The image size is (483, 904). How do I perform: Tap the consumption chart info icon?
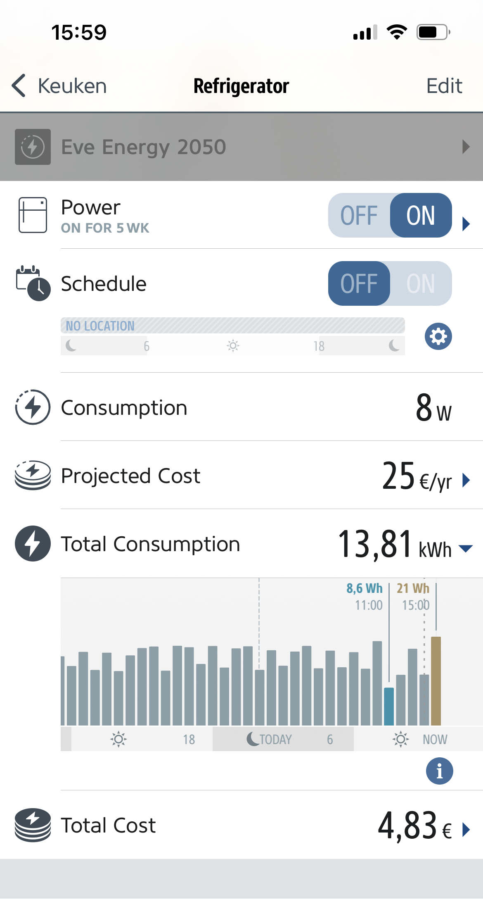pos(439,771)
